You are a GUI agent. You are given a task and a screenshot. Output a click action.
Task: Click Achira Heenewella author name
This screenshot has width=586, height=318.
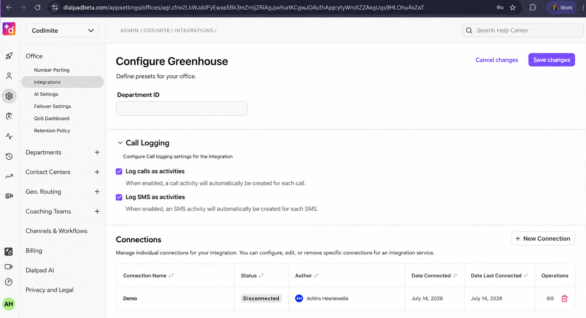click(x=327, y=298)
